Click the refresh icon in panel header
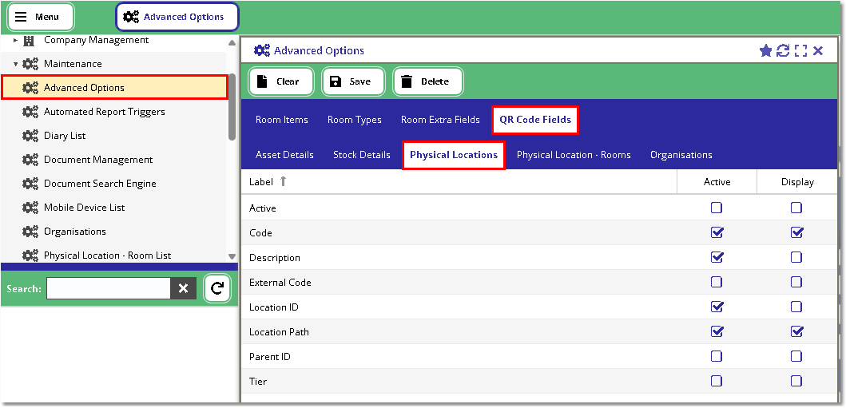 pyautogui.click(x=783, y=50)
